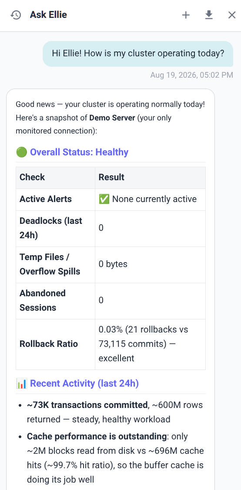Open the Overall Status: Healthy heading link
This screenshot has width=241, height=490.
(79, 152)
